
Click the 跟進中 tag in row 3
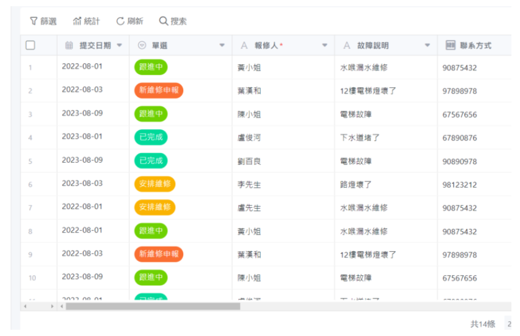point(151,114)
